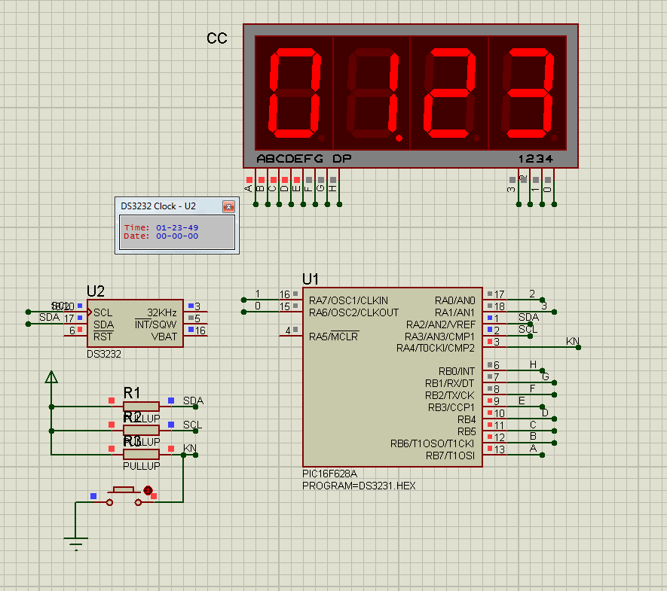This screenshot has height=591, width=667.
Task: Select the power terminal arrow above resistors
Action: 51,378
